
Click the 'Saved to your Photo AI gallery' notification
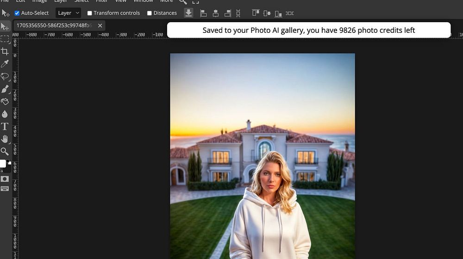click(x=309, y=30)
